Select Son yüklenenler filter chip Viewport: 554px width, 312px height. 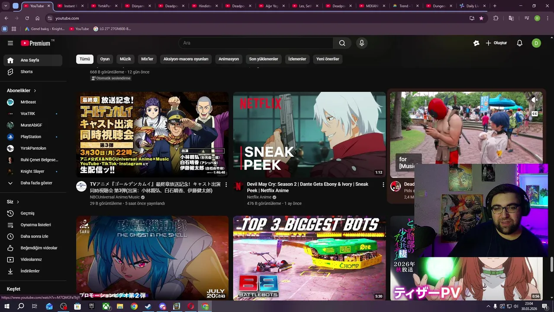[264, 59]
